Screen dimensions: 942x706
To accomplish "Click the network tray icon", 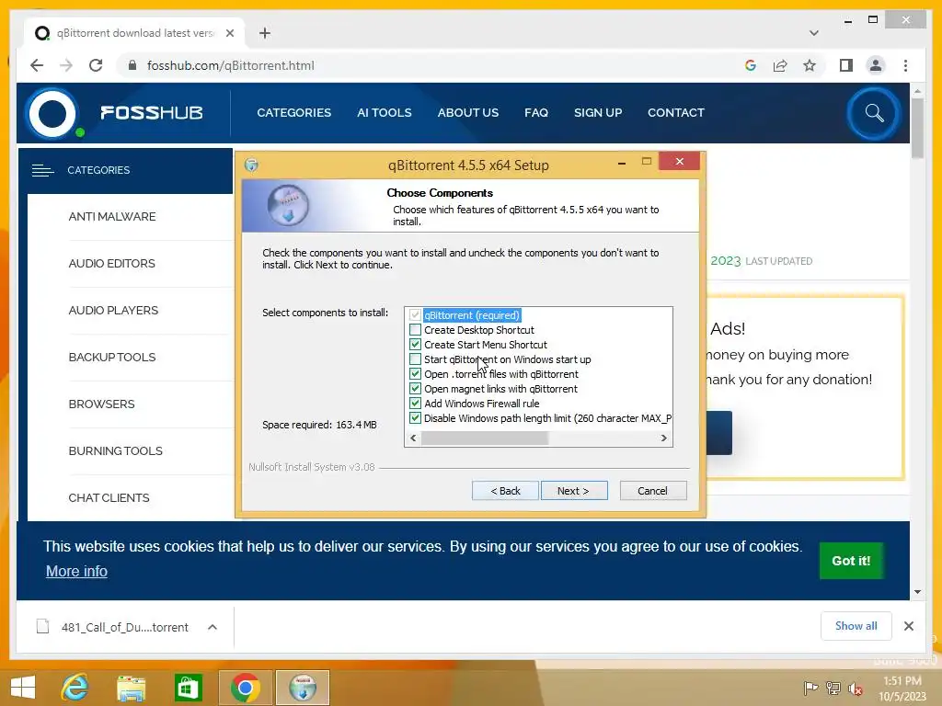I will click(x=833, y=688).
